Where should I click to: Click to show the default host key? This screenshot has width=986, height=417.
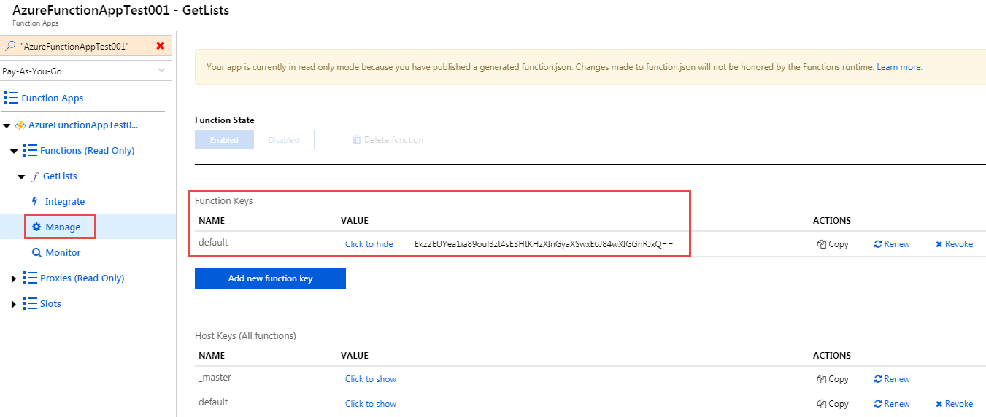tap(371, 404)
